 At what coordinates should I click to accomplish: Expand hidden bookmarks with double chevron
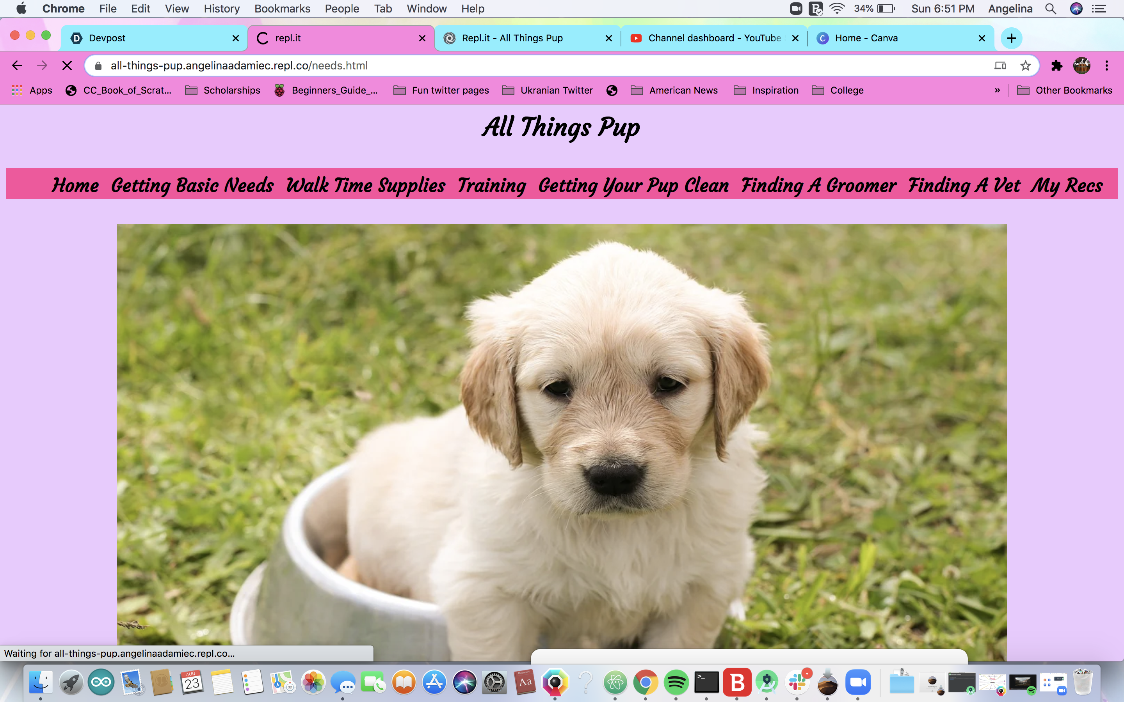(x=997, y=90)
